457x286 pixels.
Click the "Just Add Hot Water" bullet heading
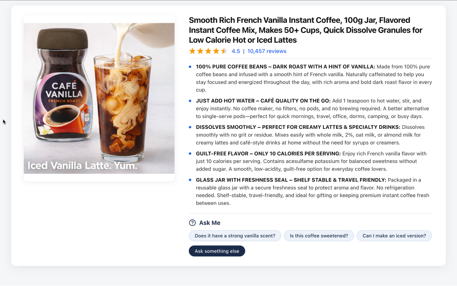click(263, 101)
